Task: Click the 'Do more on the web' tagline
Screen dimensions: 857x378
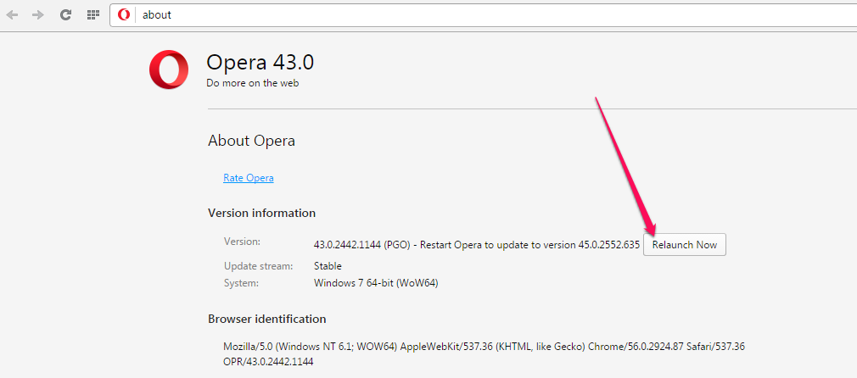Action: coord(253,84)
